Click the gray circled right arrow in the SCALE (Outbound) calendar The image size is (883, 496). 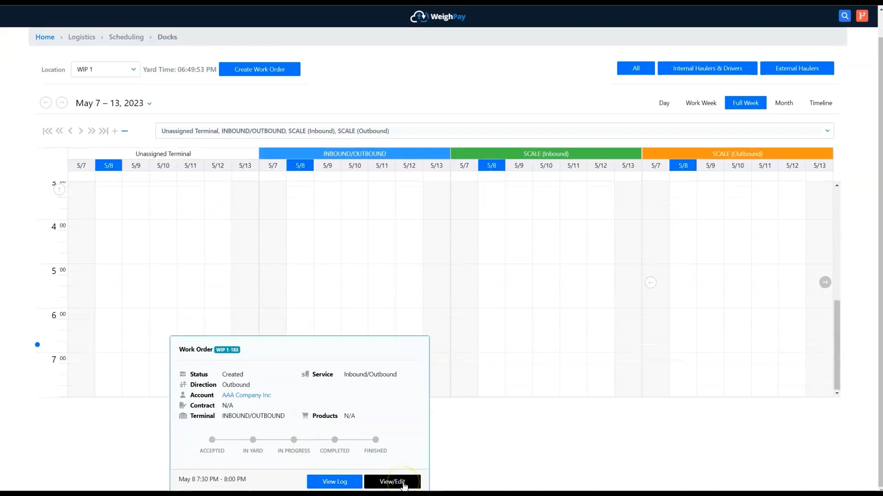(825, 282)
